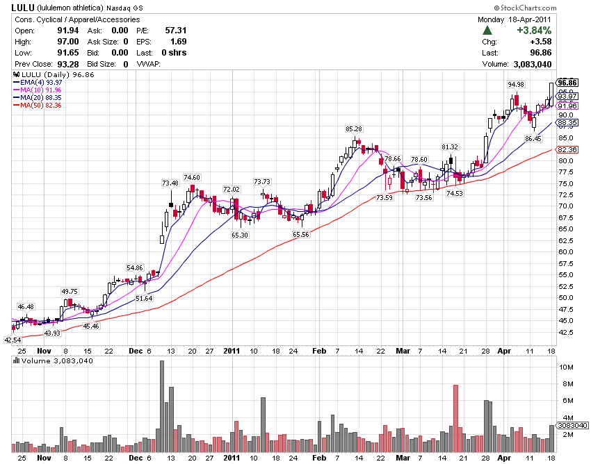This screenshot has height=464, width=591.
Task: Click the 6M volume axis label
Action: 567,401
